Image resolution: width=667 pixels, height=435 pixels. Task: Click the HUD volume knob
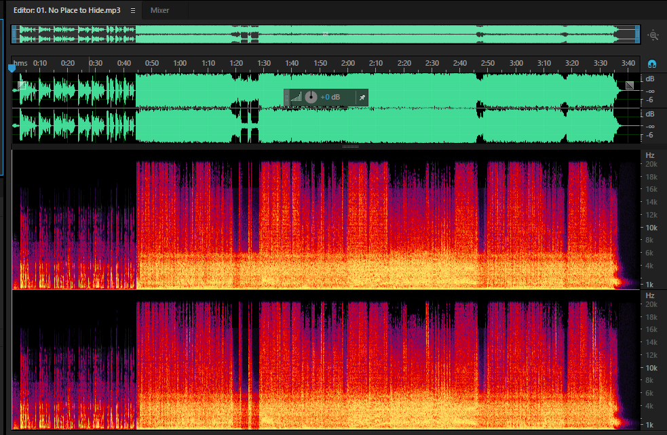pos(311,97)
